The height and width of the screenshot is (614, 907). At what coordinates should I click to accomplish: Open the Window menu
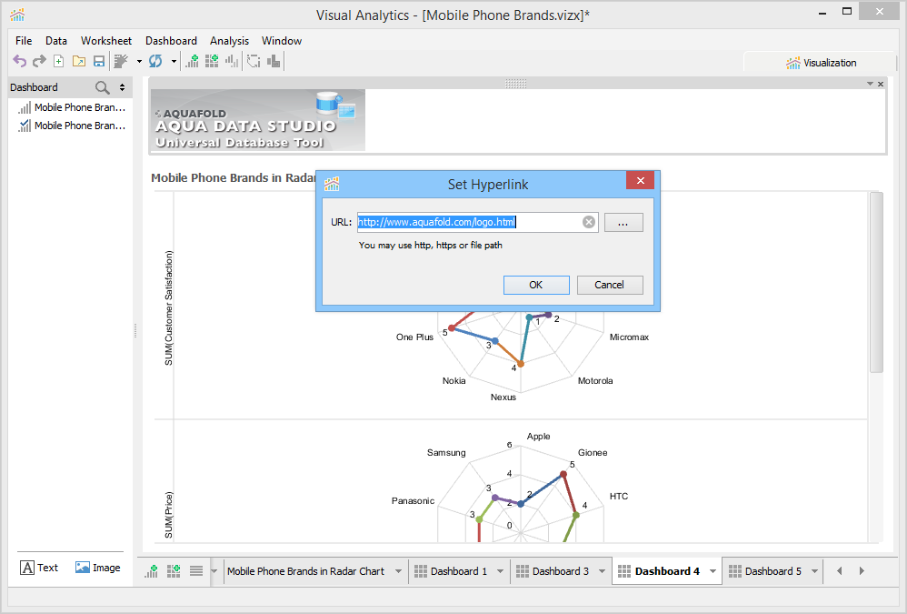pos(282,41)
